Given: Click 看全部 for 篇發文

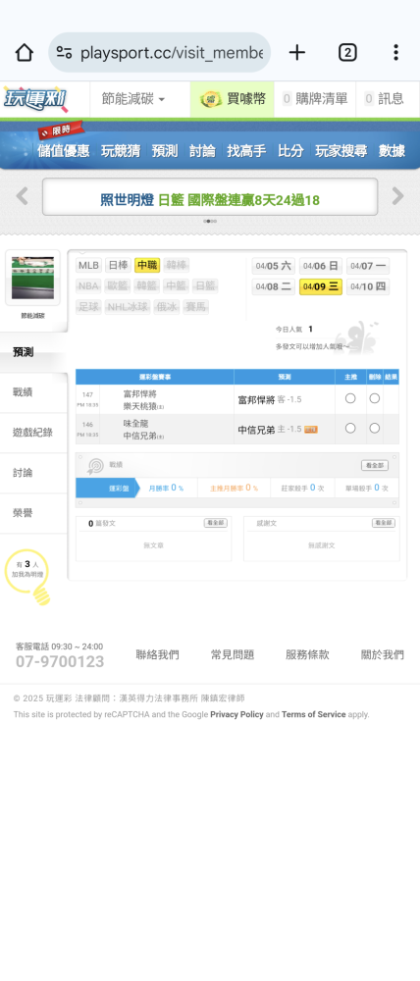Looking at the screenshot, I should click(x=215, y=523).
